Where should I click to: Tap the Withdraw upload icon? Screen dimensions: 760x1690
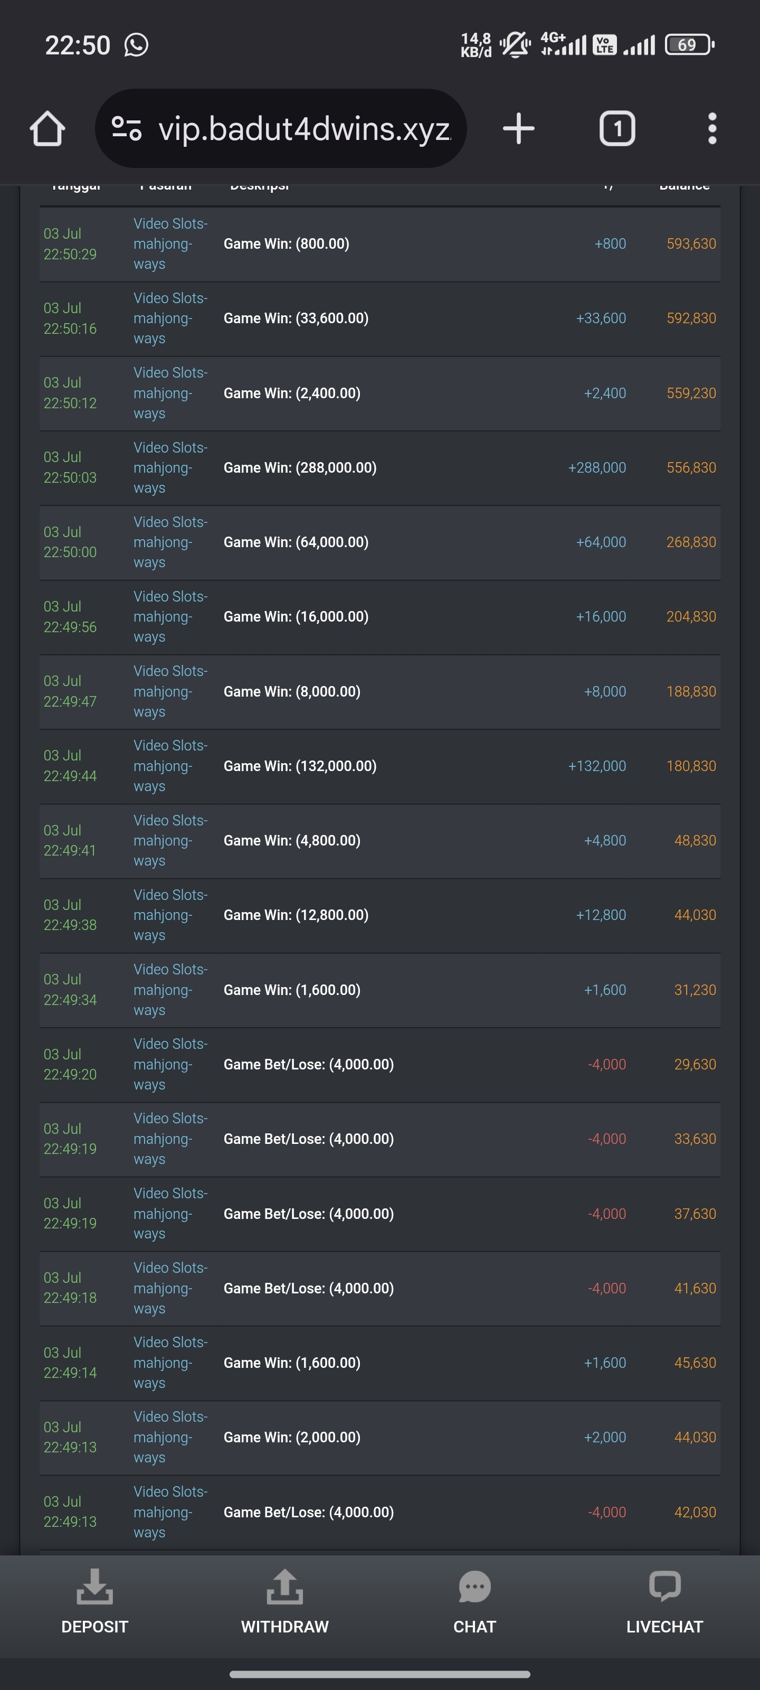[x=284, y=1587]
